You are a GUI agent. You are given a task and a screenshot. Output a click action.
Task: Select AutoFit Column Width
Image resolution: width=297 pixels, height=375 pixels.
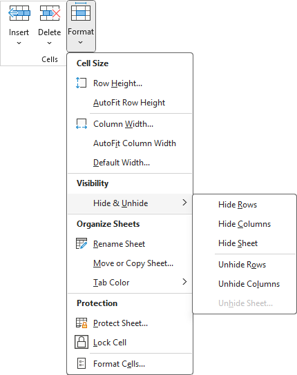[135, 143]
